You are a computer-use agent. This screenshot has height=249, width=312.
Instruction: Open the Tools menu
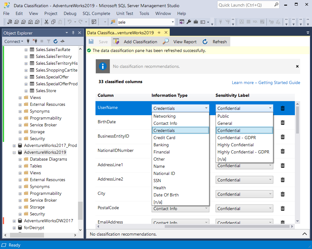pyautogui.click(x=144, y=13)
